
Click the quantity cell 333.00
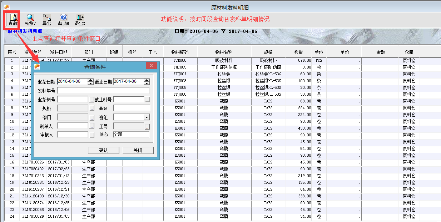pyautogui.click(x=299, y=196)
